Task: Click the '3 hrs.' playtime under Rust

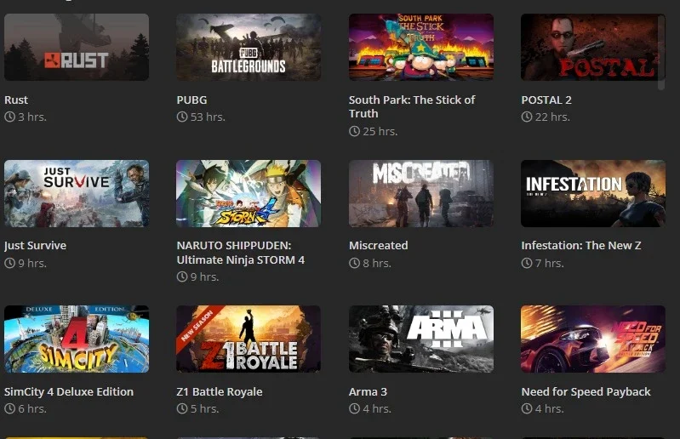Action: (32, 117)
